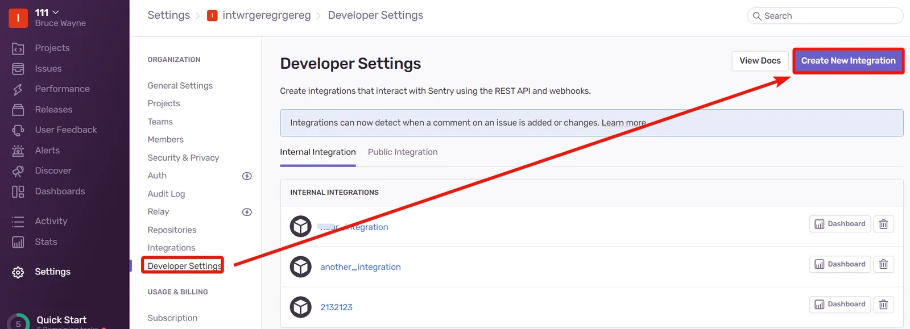Click the Alerts siren icon
Image resolution: width=910 pixels, height=329 pixels.
18,151
